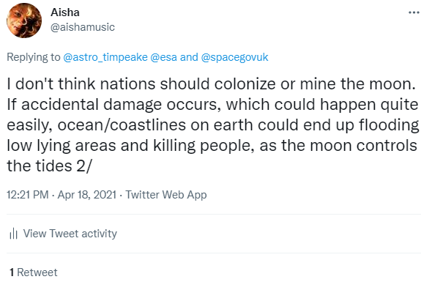Image resolution: width=432 pixels, height=282 pixels.
Task: Click the "Replying to" label
Action: click(x=34, y=57)
